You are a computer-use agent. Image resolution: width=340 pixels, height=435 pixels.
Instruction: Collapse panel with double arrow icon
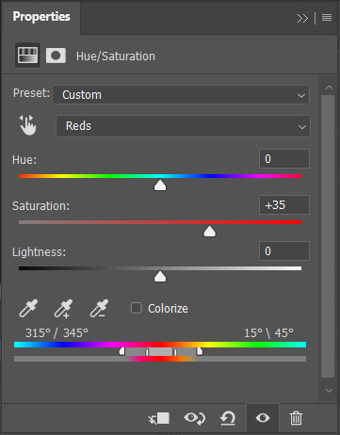[302, 18]
